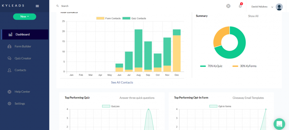Open the notifications bell icon
This screenshot has height=130, width=289.
(240, 6)
